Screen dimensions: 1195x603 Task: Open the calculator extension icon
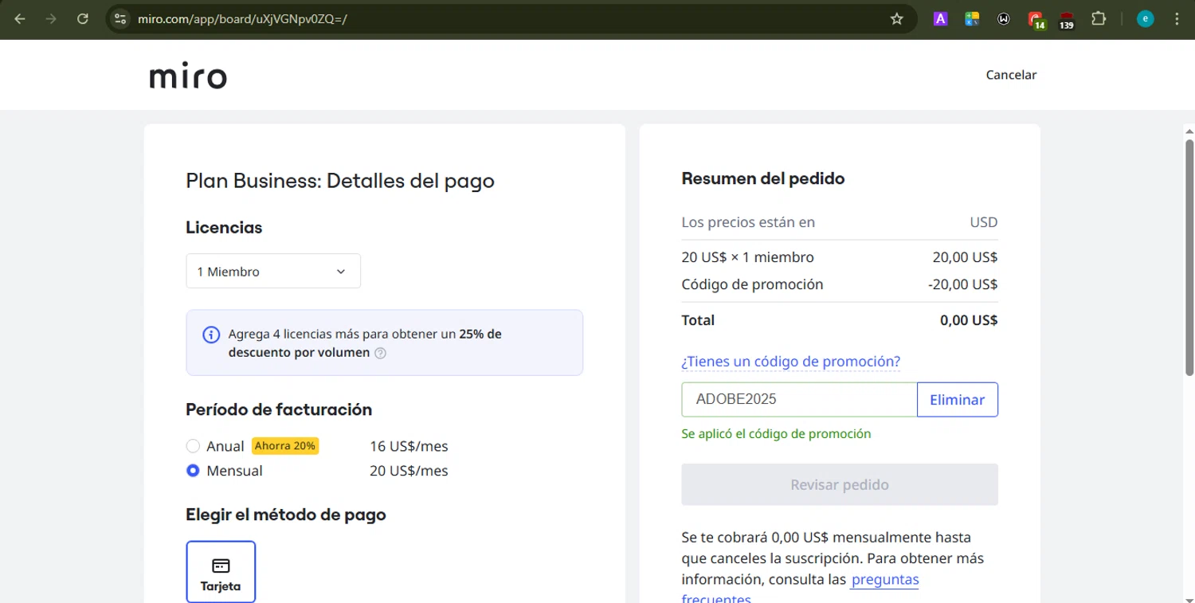(x=971, y=19)
